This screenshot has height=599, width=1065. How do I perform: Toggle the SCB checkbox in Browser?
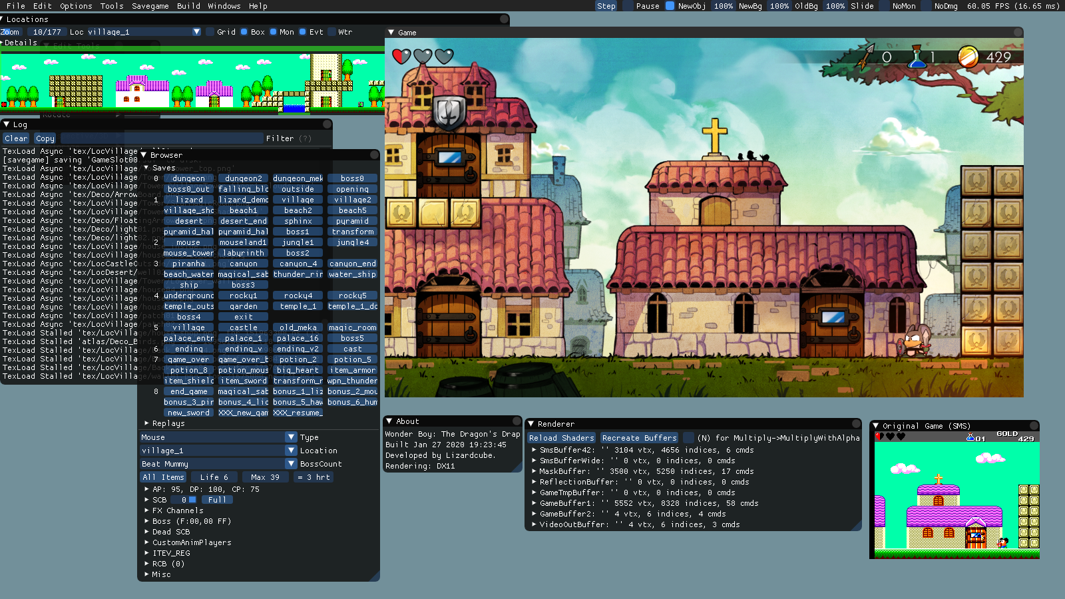[x=192, y=500]
